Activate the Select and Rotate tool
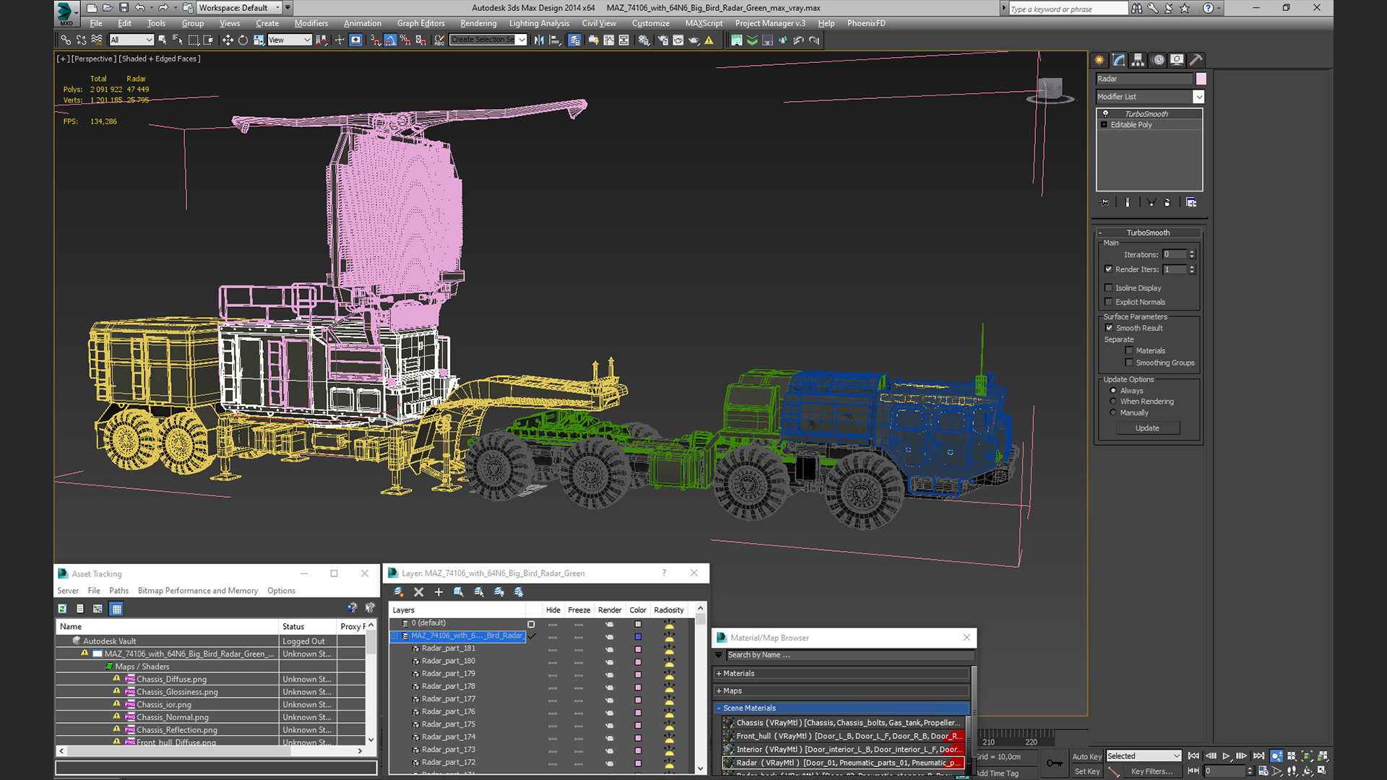This screenshot has width=1387, height=780. (243, 40)
